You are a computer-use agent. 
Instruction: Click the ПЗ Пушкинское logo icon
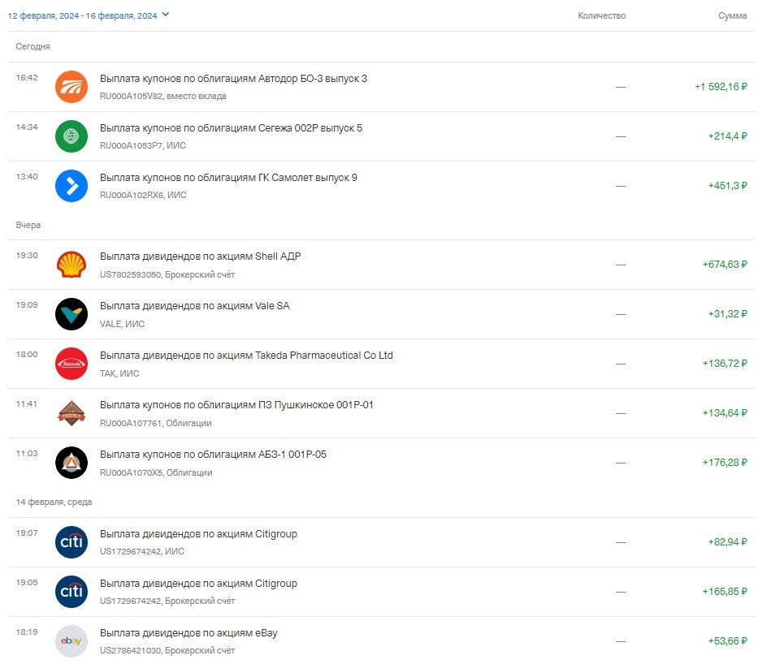(x=71, y=413)
